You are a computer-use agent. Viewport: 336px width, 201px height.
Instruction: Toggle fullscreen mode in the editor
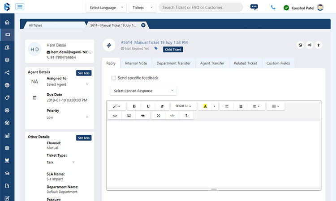158,116
